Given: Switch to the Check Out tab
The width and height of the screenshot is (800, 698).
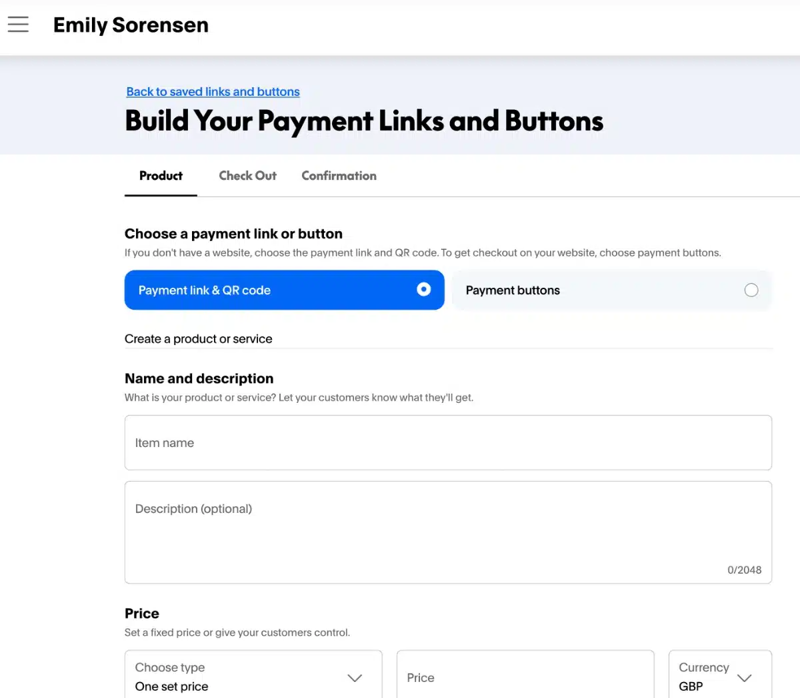Looking at the screenshot, I should coord(247,175).
